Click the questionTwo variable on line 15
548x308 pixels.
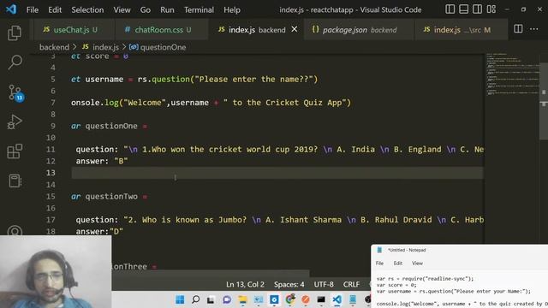point(111,196)
